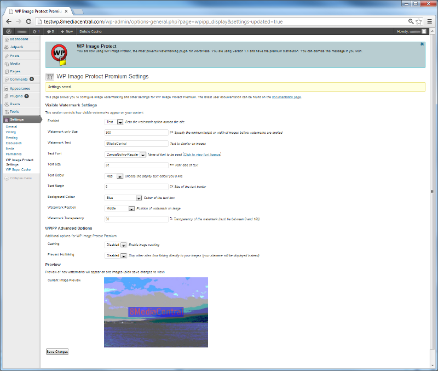
Task: Open the Reading settings submenu
Action: coord(11,138)
